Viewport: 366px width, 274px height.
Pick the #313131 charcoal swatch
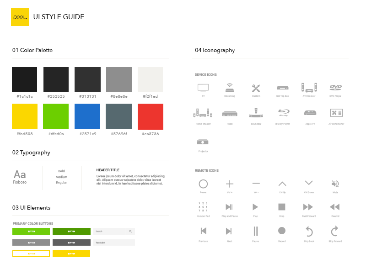pos(87,79)
